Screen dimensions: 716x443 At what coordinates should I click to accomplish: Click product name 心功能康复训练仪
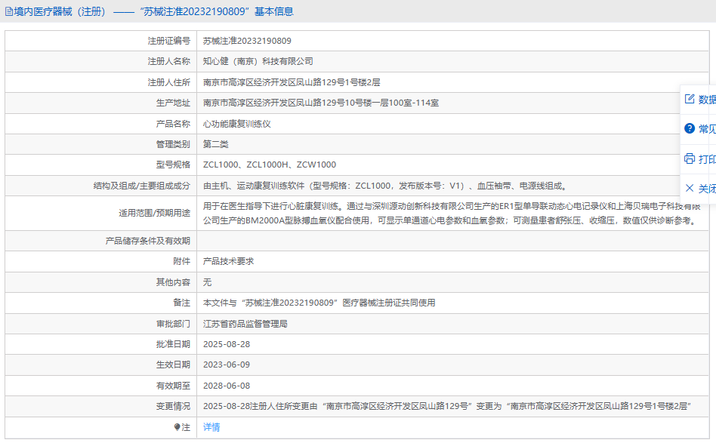237,124
